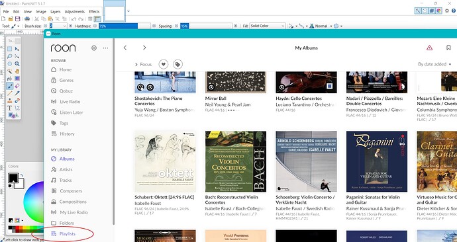
Task: Select Lasso Select tool in Paint.NET
Action: pos(10,56)
